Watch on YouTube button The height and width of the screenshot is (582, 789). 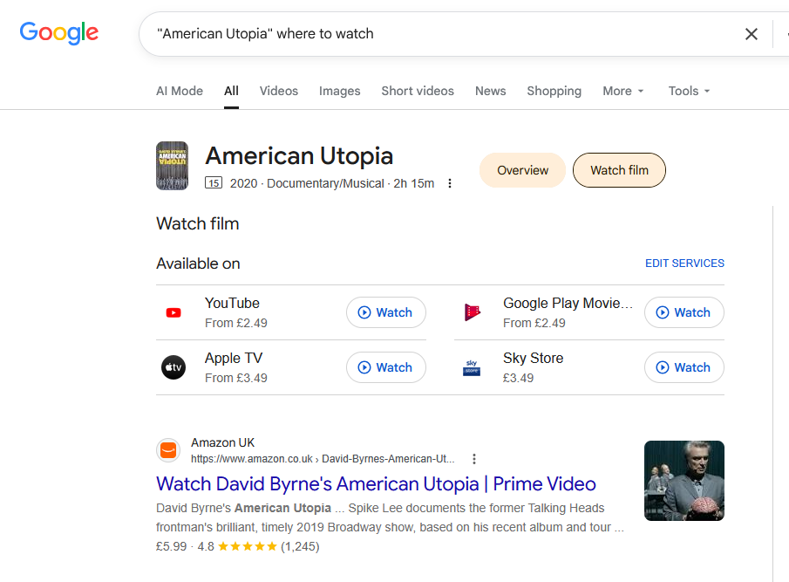tap(386, 312)
